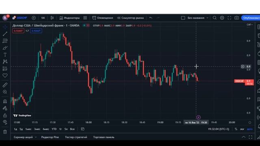
Task: Take chart snapshot with camera icon
Action: 236,18
